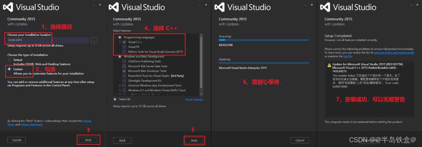
Task: Click Next in the installation location window
Action: click(88, 140)
